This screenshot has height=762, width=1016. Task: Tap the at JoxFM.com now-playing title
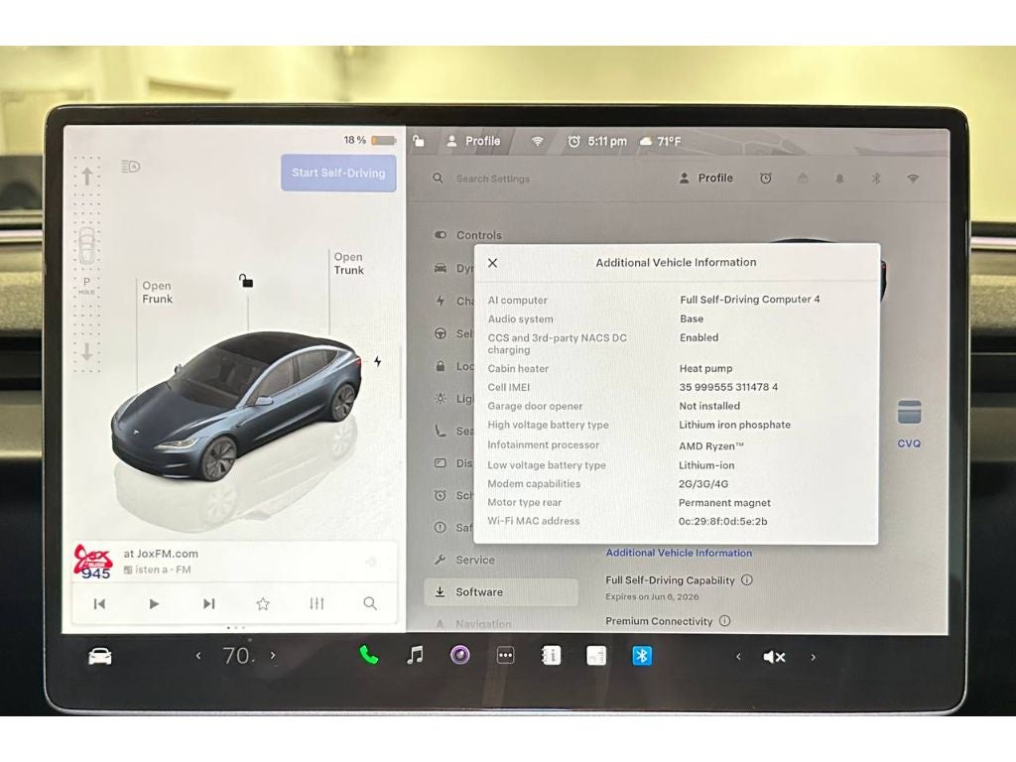[x=161, y=554]
